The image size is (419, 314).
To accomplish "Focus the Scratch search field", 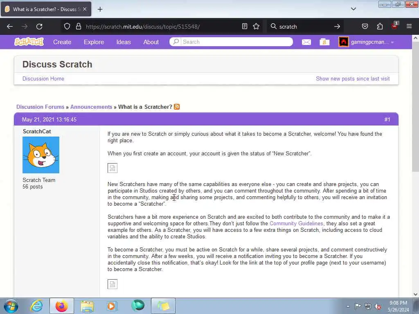I will 237,42.
